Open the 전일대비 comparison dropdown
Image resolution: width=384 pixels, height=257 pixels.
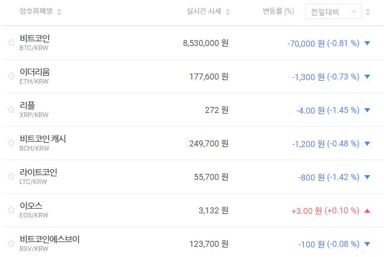click(x=333, y=11)
